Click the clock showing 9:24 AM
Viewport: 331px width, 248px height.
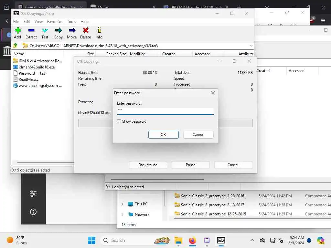coord(297,238)
